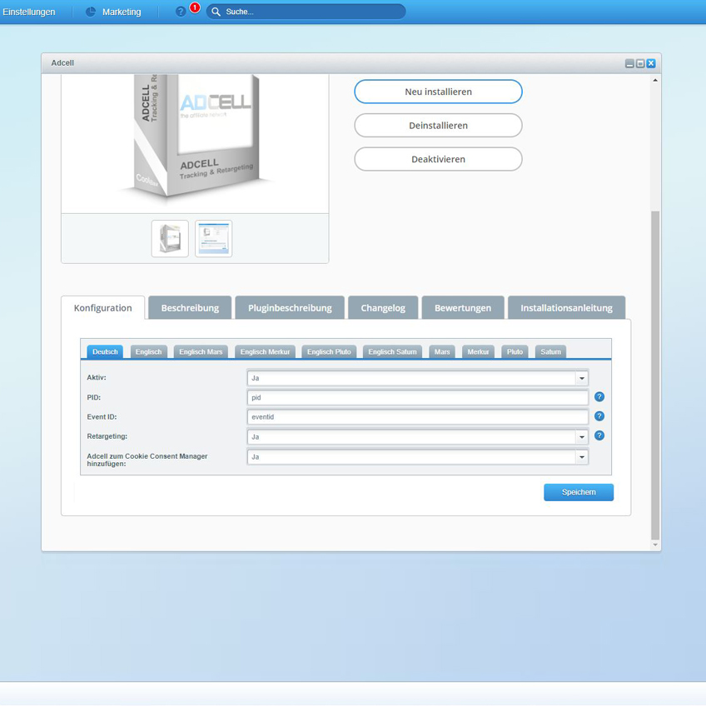Select the Englisch language tab
Image resolution: width=706 pixels, height=706 pixels.
[x=148, y=351]
